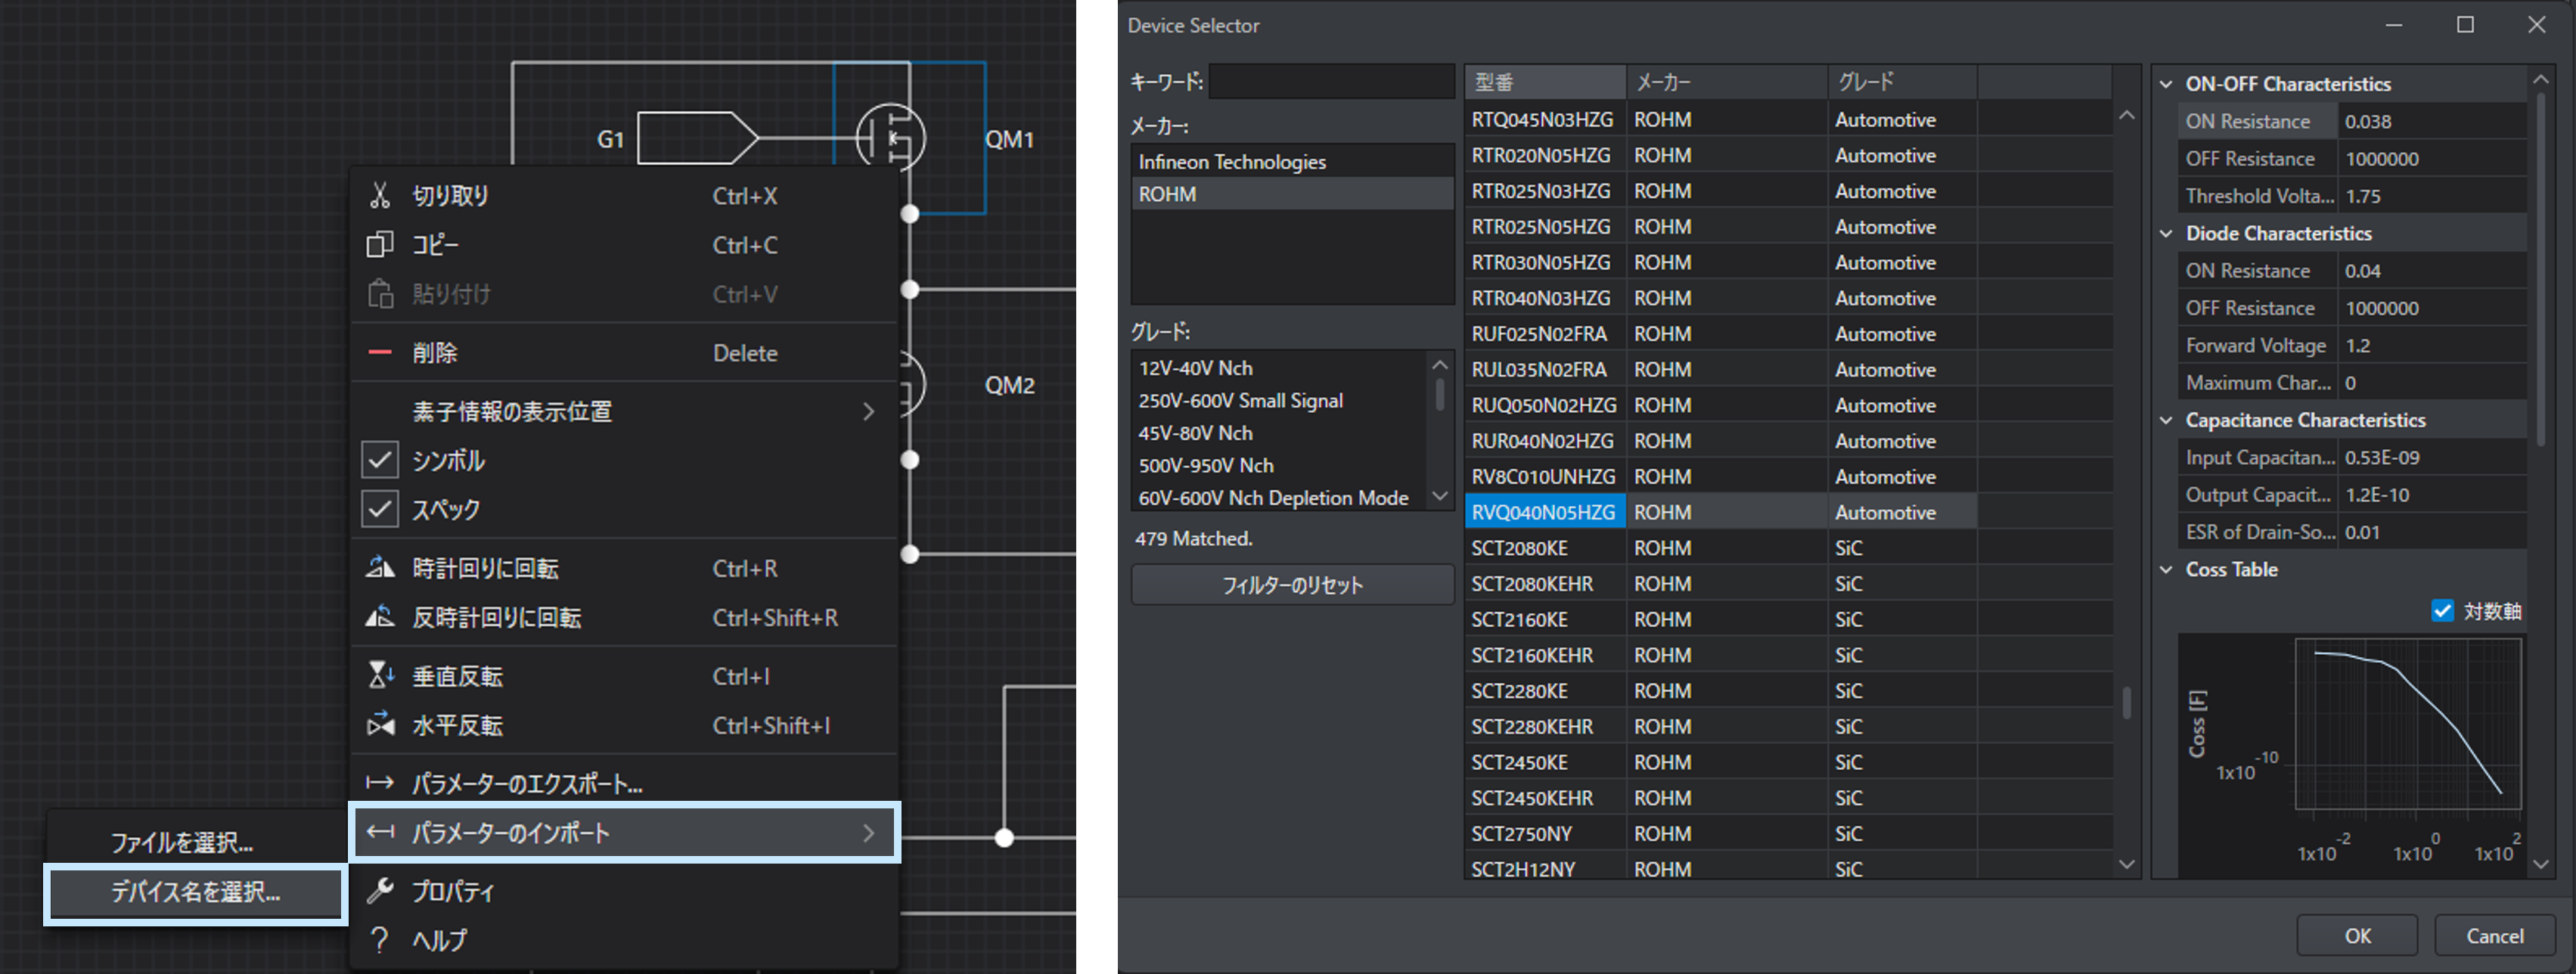Click OK button in Device Selector
The image size is (2576, 974).
coord(2357,936)
